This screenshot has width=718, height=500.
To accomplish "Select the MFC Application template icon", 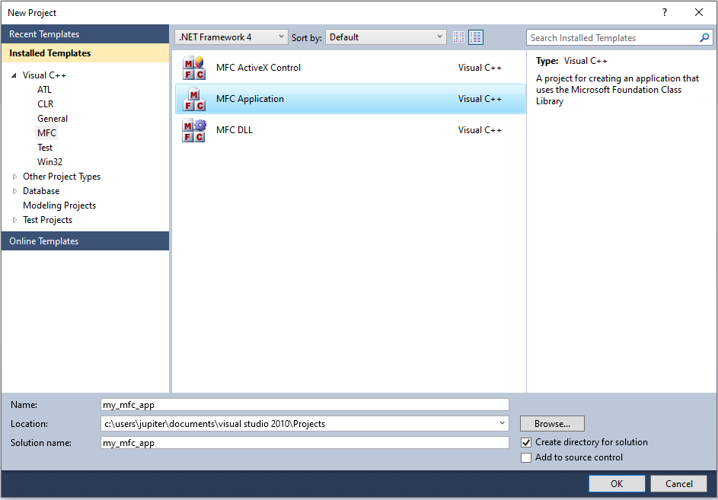I will pyautogui.click(x=194, y=99).
